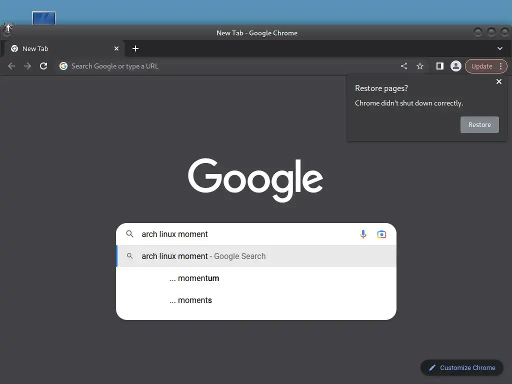This screenshot has width=512, height=384.
Task: Click the upload arrow icon on the desktop
Action: 8,27
